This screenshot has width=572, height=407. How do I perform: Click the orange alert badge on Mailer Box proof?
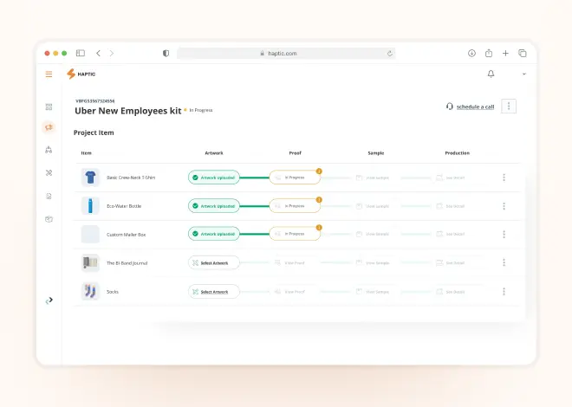[x=319, y=228]
